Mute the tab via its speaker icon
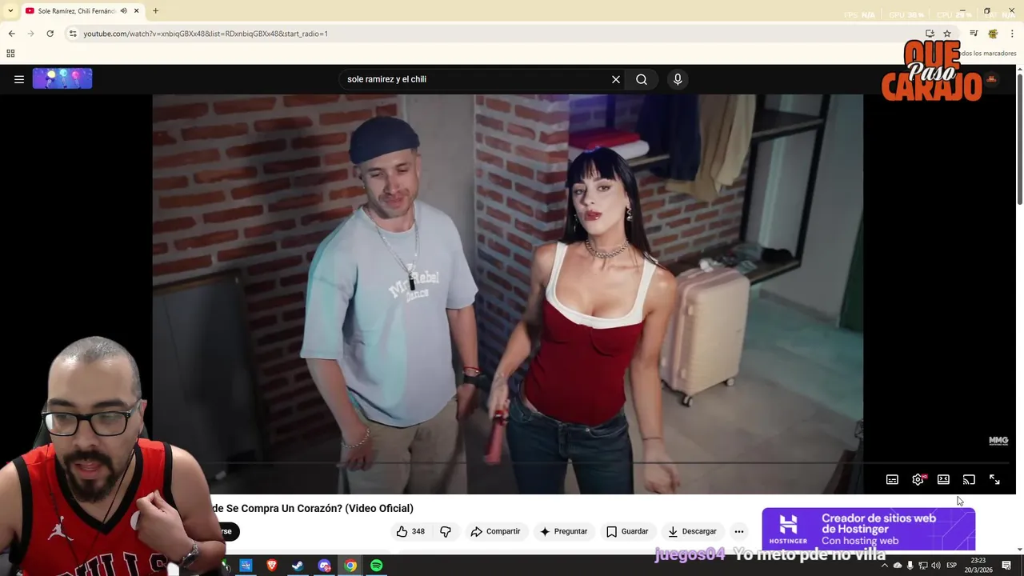 123,11
